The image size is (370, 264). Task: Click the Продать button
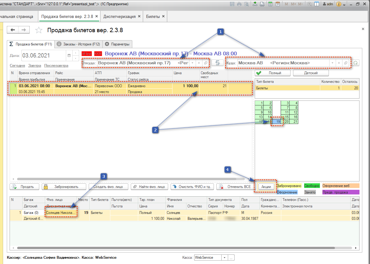pos(24,186)
